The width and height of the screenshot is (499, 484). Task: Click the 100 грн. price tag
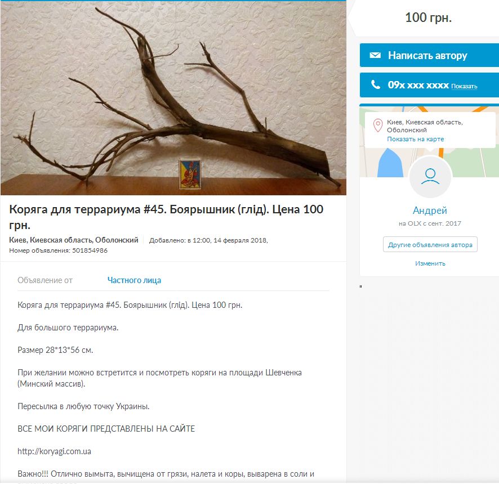(428, 17)
